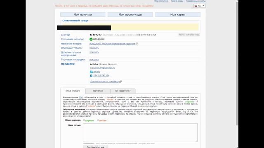Click the browser vertical scrollbar thumb
The height and width of the screenshot is (148, 264).
(x=237, y=63)
